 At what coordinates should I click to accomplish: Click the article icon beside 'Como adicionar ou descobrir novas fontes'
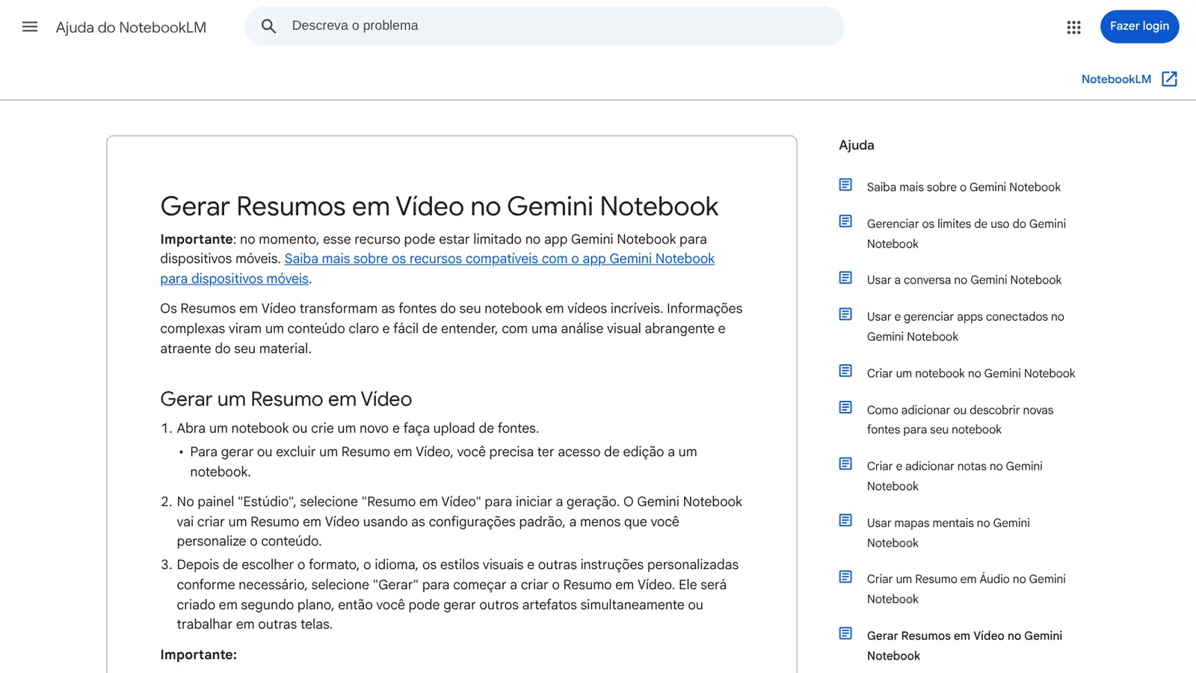(x=845, y=408)
